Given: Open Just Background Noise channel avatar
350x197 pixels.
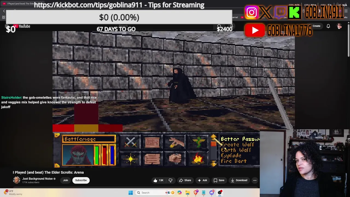Looking at the screenshot, I should (17, 180).
